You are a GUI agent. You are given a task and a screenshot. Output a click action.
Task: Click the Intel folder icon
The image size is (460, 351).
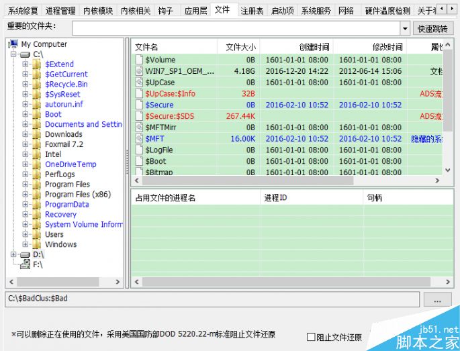[x=37, y=154]
